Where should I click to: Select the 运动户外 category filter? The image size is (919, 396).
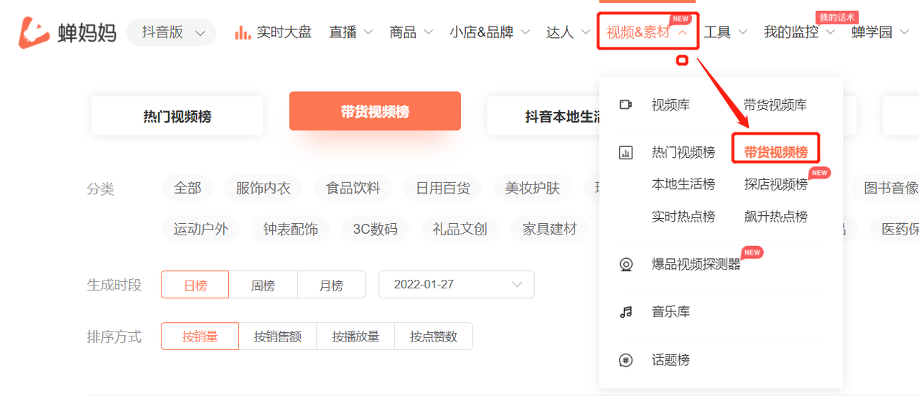tap(201, 229)
